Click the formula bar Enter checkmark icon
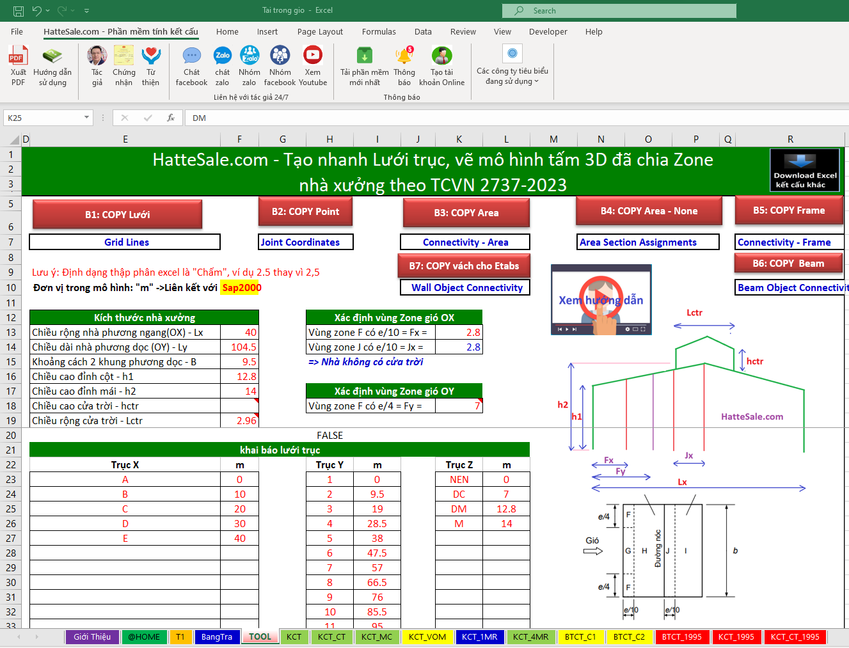 click(148, 118)
